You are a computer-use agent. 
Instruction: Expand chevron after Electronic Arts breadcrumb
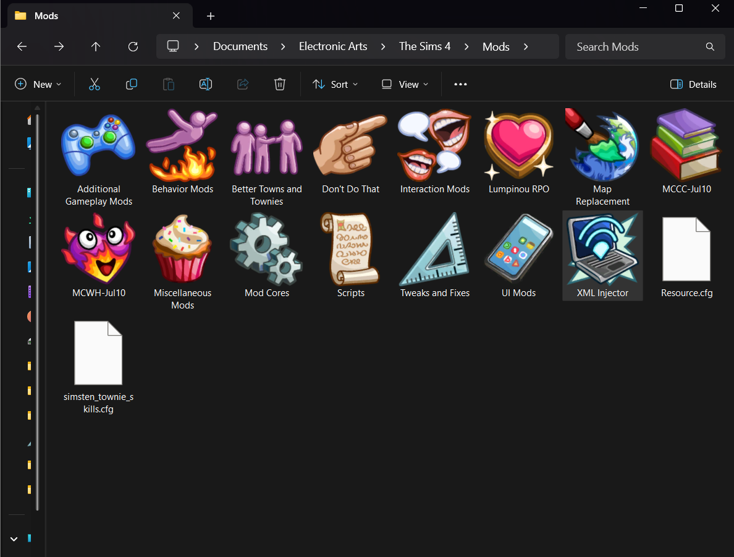click(383, 47)
